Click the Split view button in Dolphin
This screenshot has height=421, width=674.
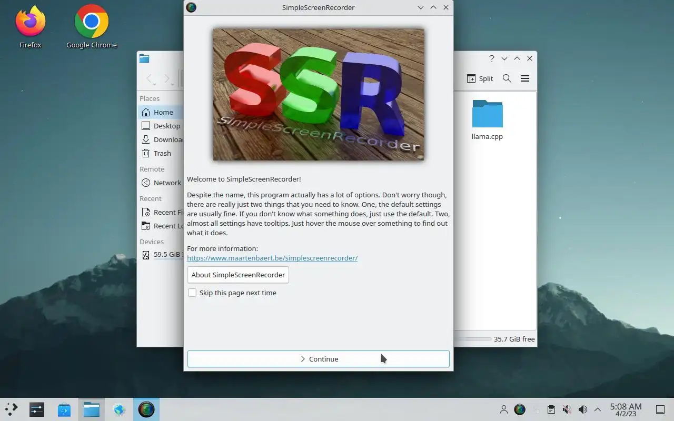click(x=480, y=78)
